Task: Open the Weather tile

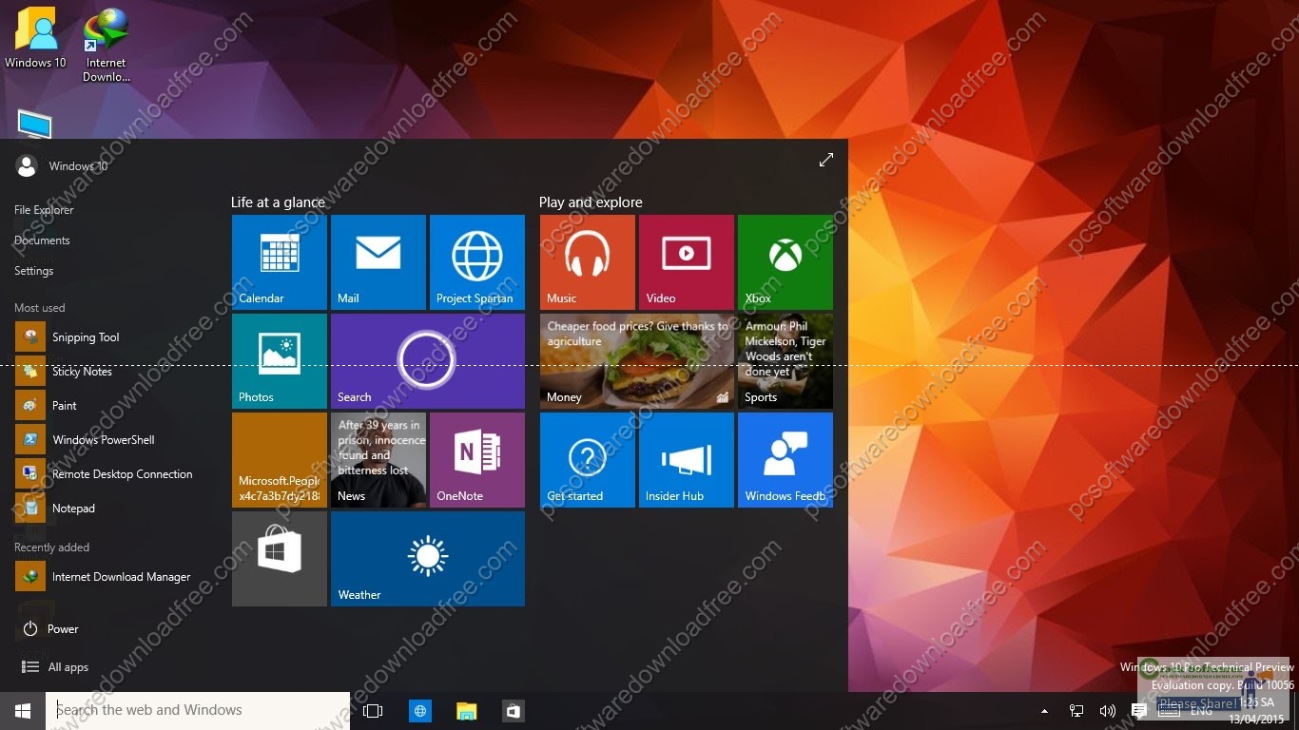Action: [x=428, y=559]
